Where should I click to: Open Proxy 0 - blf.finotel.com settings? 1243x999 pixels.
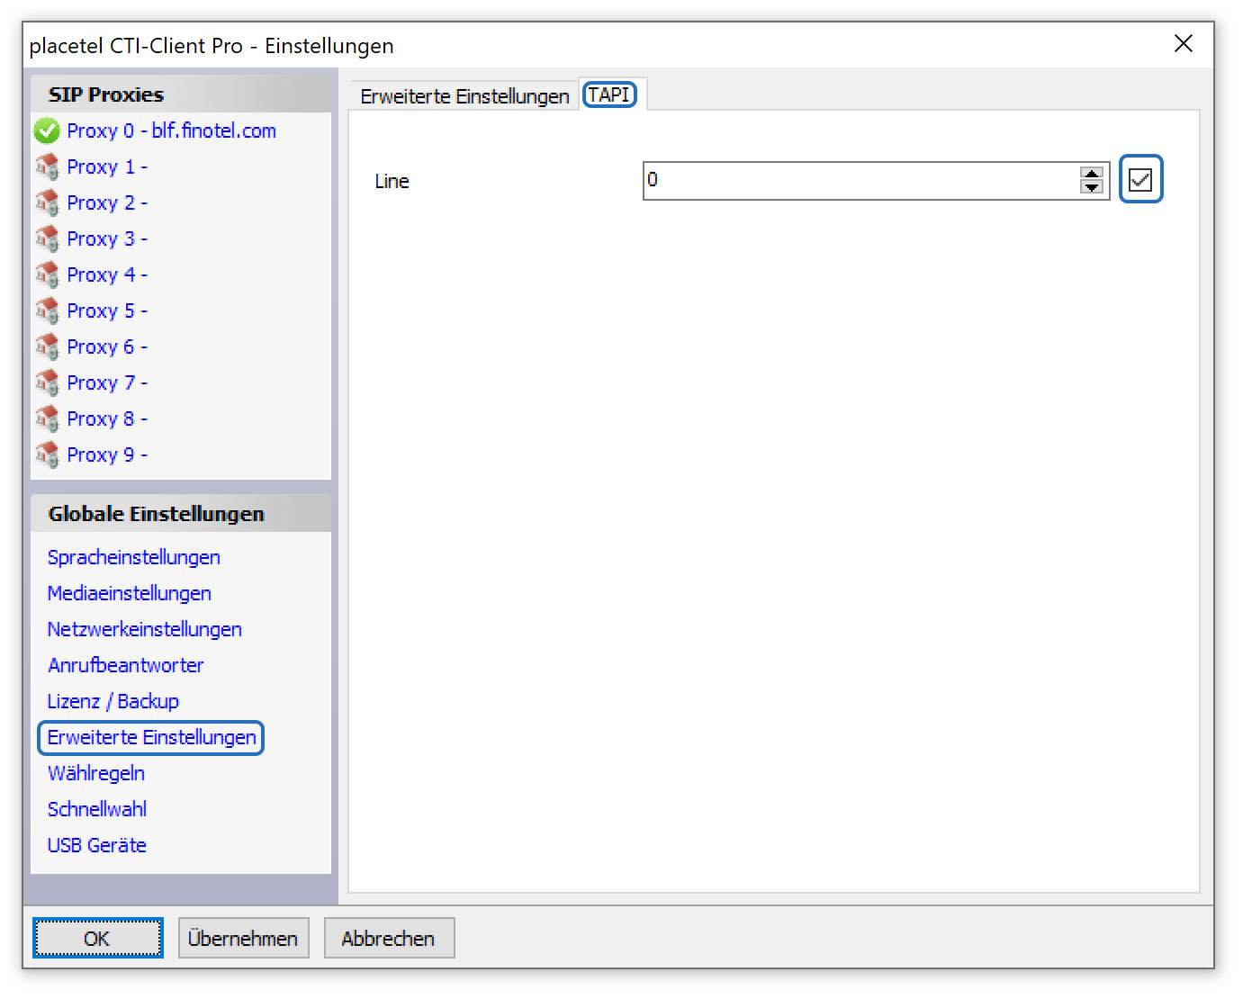(x=171, y=131)
